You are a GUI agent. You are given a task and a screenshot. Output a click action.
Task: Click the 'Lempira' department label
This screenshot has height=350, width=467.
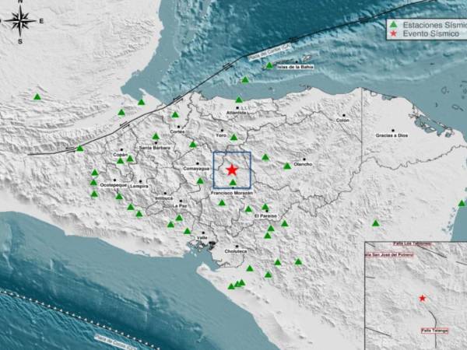[x=139, y=187]
